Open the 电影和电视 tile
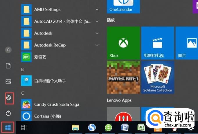This screenshot has width=198, height=134. [x=157, y=43]
